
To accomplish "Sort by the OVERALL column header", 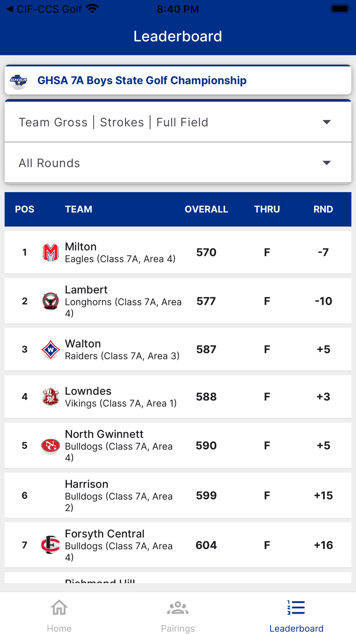I will click(x=206, y=209).
